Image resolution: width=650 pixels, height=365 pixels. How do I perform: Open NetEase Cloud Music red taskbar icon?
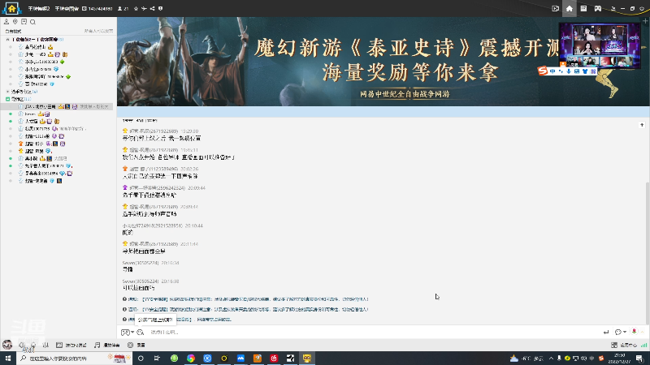coord(274,358)
